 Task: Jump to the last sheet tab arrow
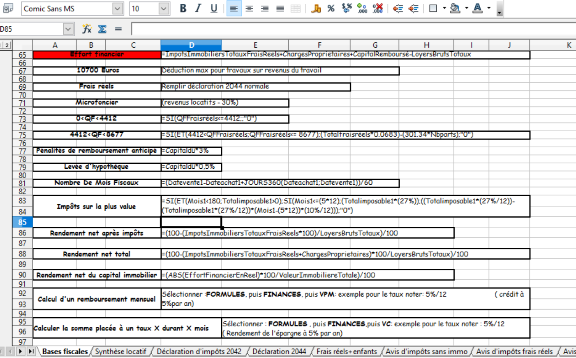[x=31, y=351]
